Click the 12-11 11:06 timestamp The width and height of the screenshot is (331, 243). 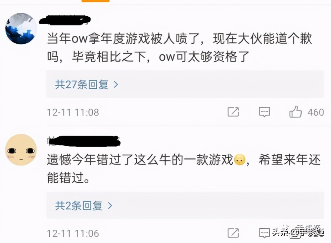pos(73,233)
